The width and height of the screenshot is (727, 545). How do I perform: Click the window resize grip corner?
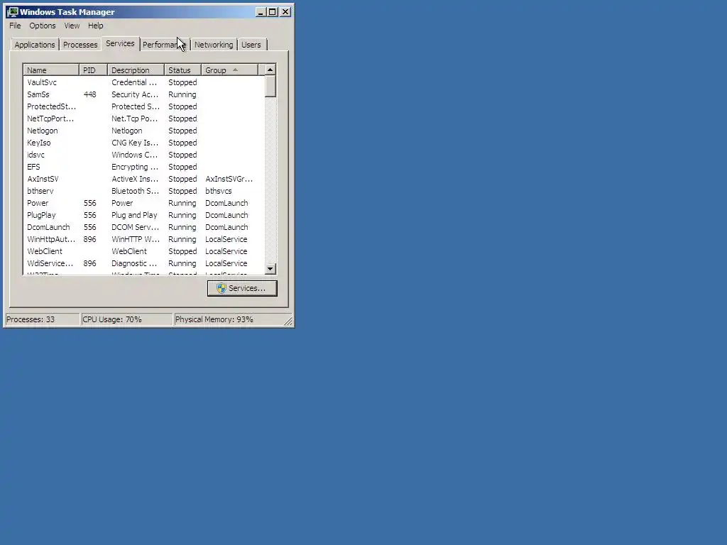click(288, 321)
